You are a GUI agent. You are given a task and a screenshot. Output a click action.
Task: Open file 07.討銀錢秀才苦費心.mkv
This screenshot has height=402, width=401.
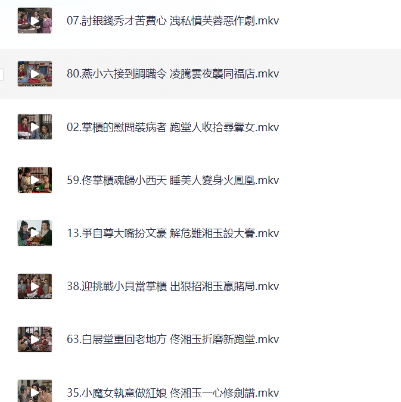point(173,20)
